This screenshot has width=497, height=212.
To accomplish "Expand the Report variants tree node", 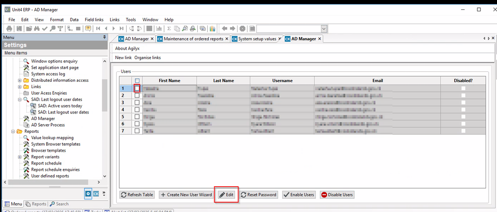I will (x=20, y=157).
